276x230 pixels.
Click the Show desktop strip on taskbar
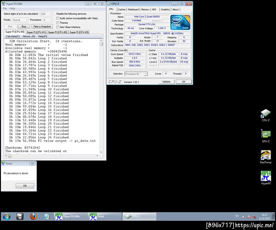[x=273, y=217]
